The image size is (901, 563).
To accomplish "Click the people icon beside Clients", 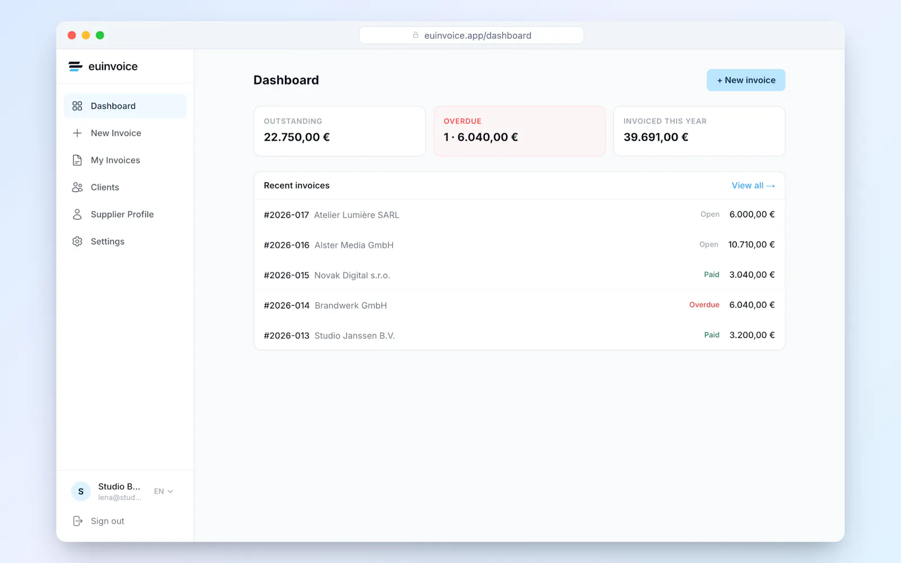I will [x=77, y=187].
